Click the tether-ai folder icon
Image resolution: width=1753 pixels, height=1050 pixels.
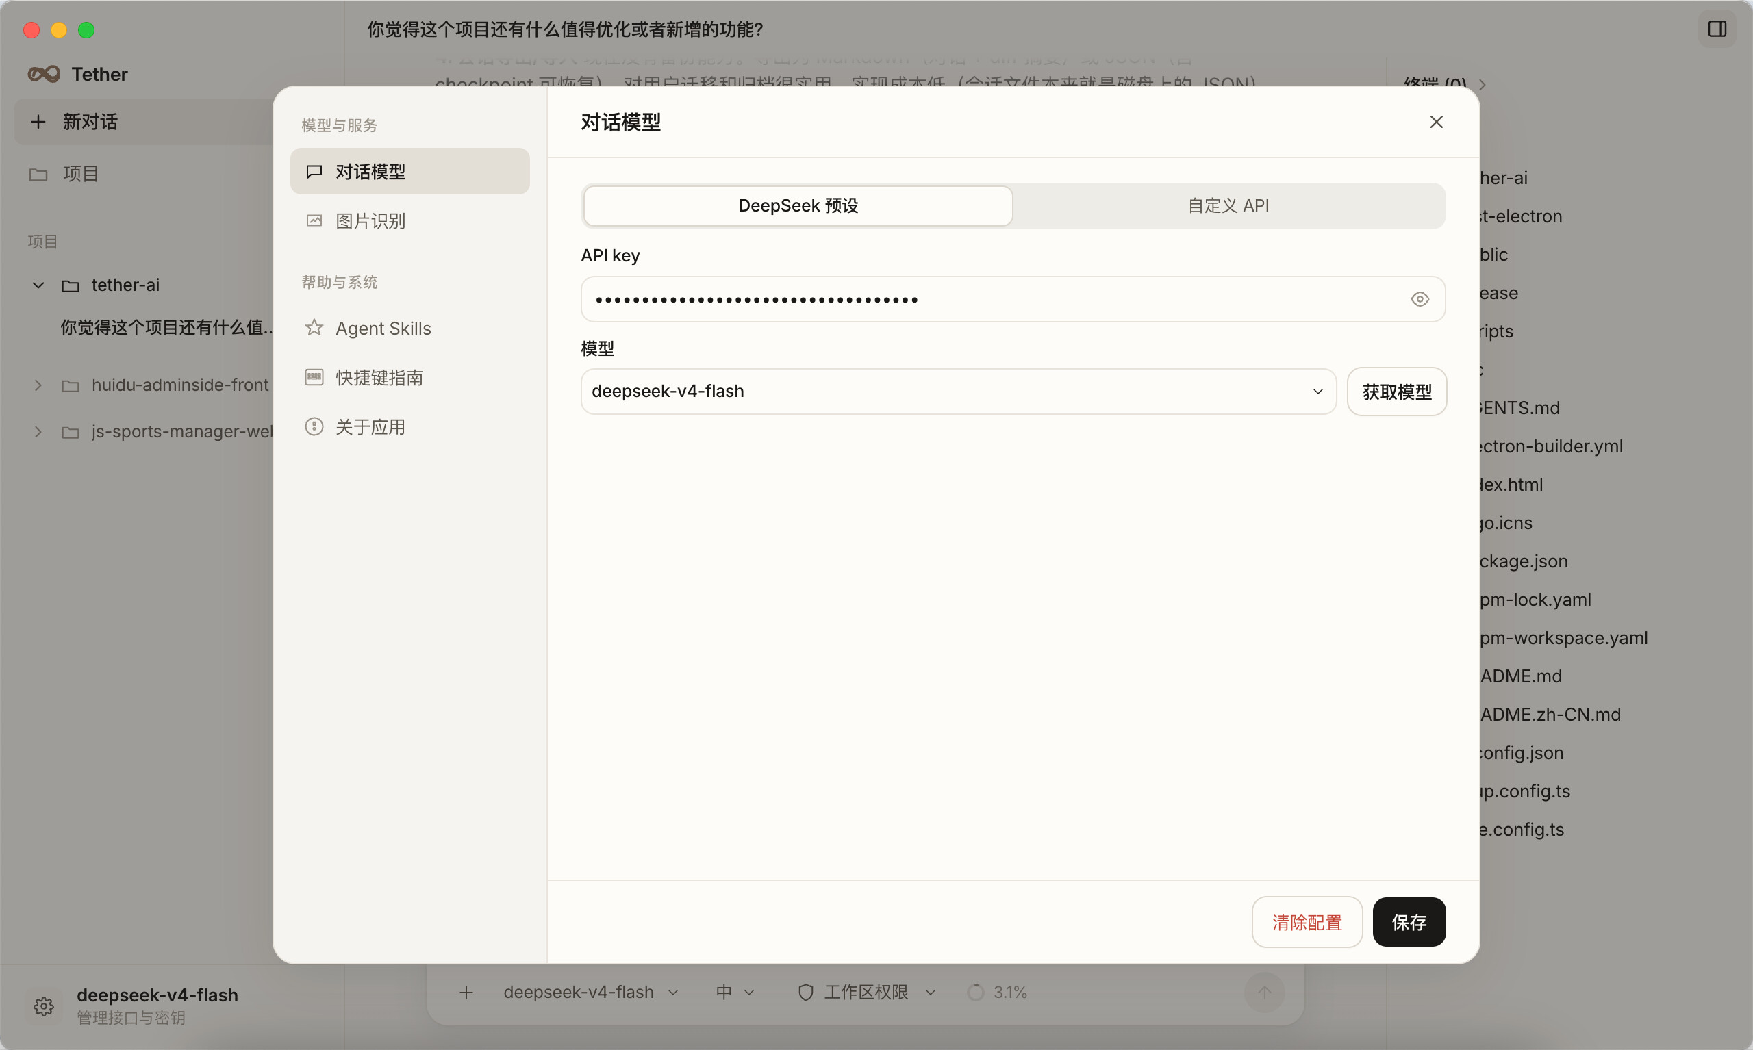(70, 286)
